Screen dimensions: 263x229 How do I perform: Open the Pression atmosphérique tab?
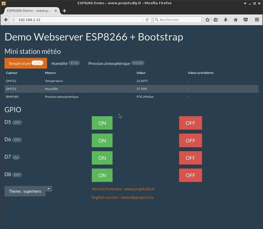pos(116,63)
